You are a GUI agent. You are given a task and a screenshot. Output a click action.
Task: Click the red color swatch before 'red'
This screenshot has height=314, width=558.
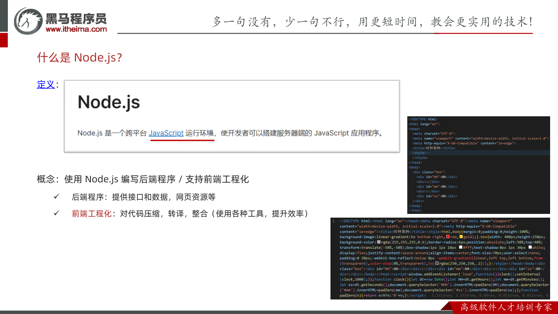point(448,237)
